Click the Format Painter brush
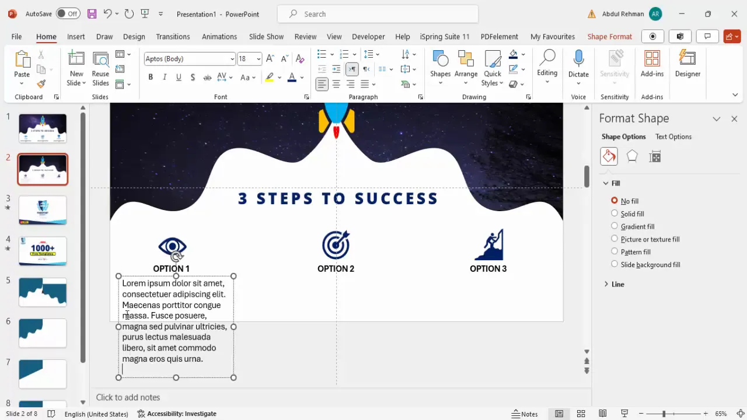The width and height of the screenshot is (747, 420). (41, 84)
